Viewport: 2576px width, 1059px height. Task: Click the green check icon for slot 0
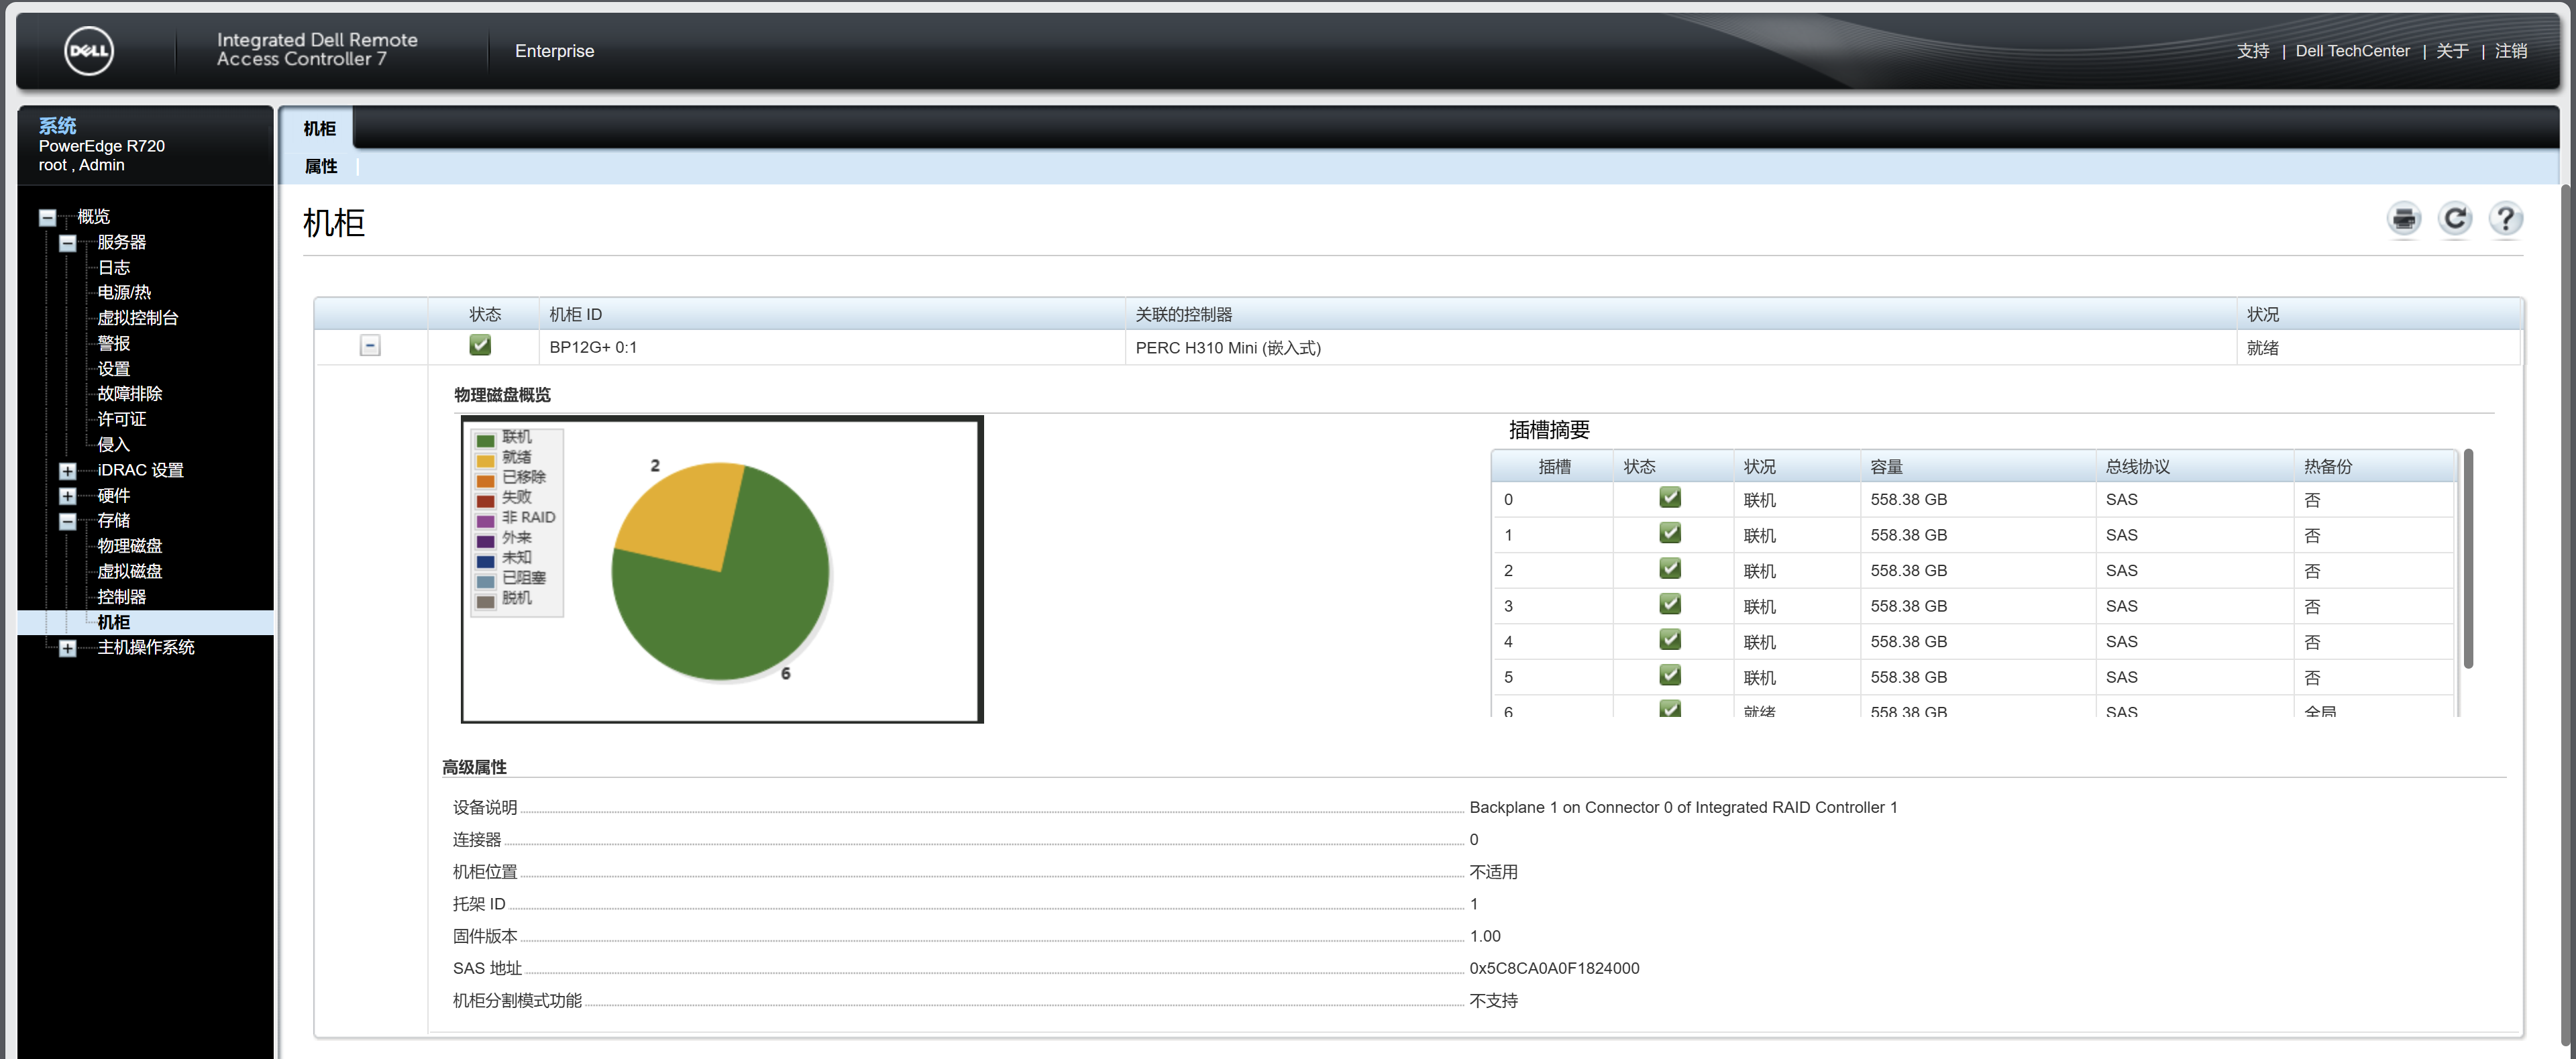click(x=1669, y=498)
